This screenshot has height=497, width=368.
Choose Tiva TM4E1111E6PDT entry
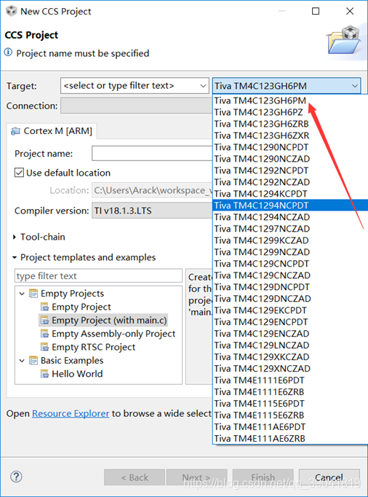point(290,380)
